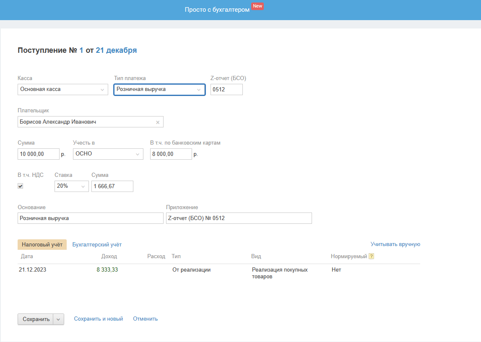481x342 pixels.
Task: Open the Касса dropdown
Action: 63,89
